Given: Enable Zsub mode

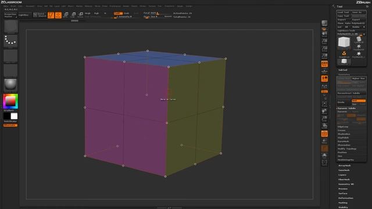Looking at the screenshot, I should click(127, 13).
